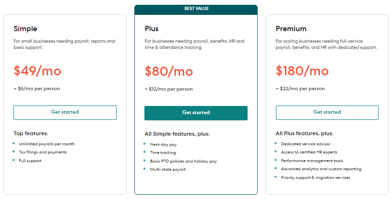The image size is (392, 199).
Task: Select the Plus plan heading
Action: tap(152, 29)
